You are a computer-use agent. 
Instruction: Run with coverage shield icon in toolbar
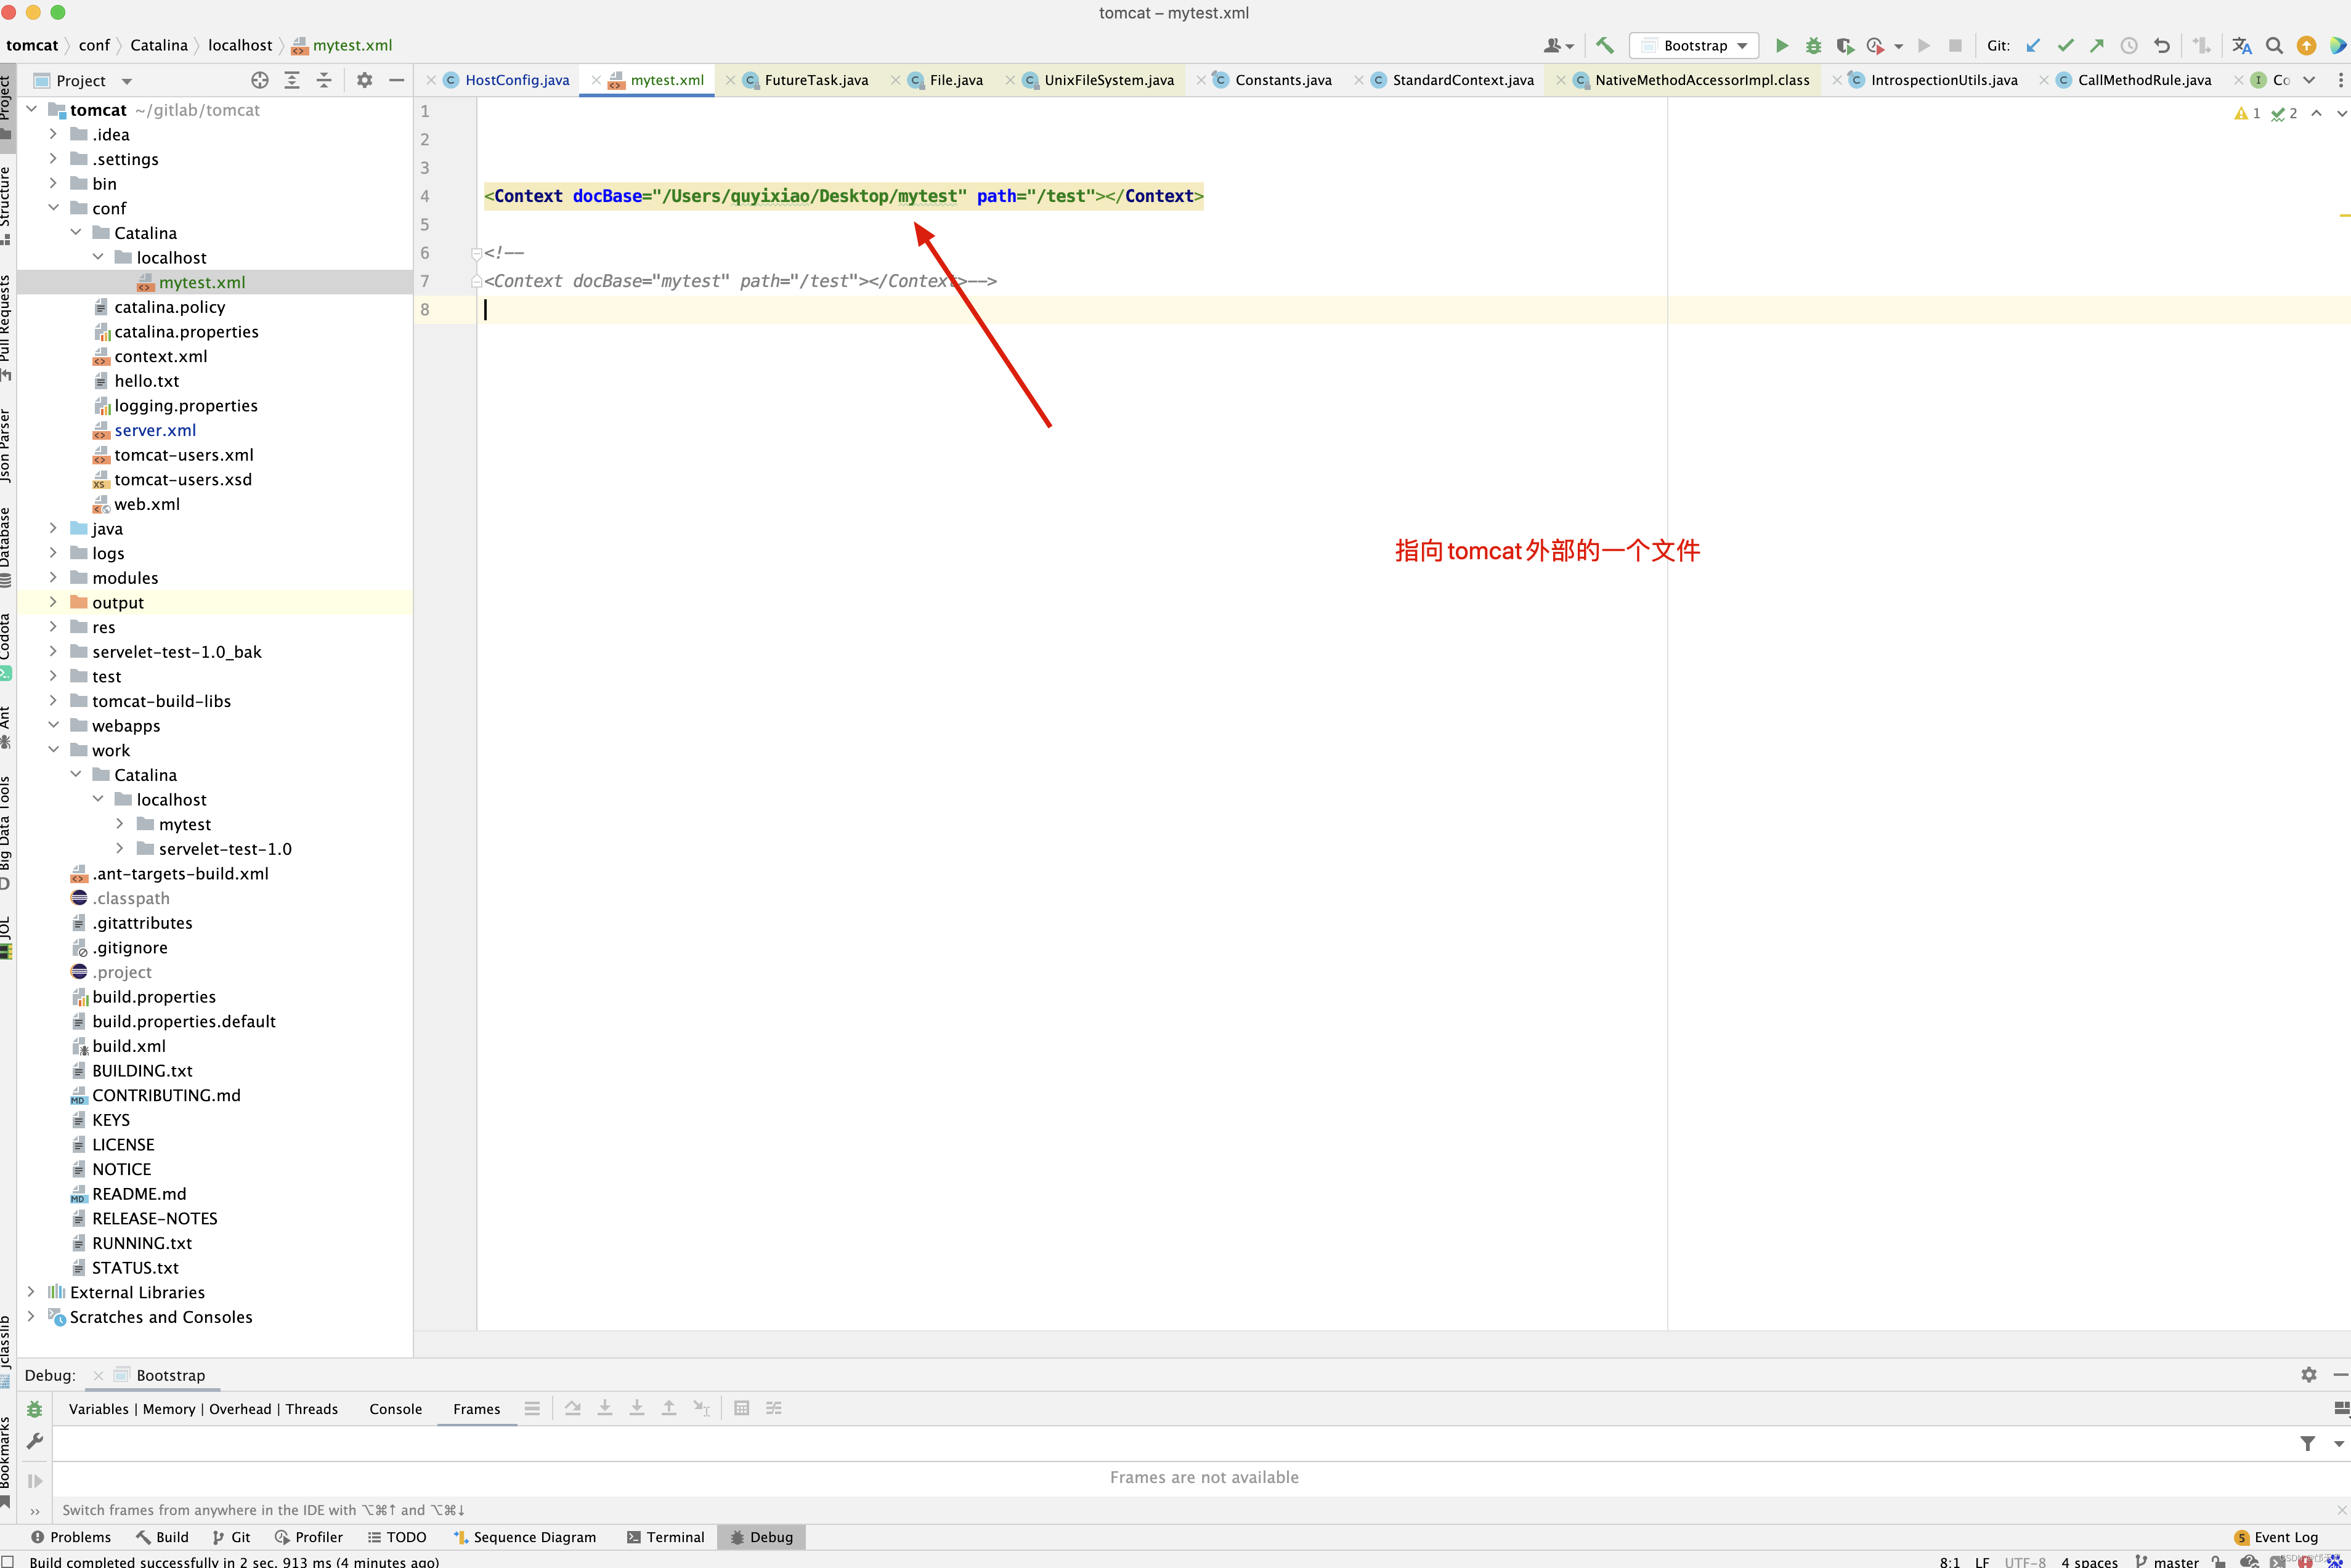tap(1845, 46)
